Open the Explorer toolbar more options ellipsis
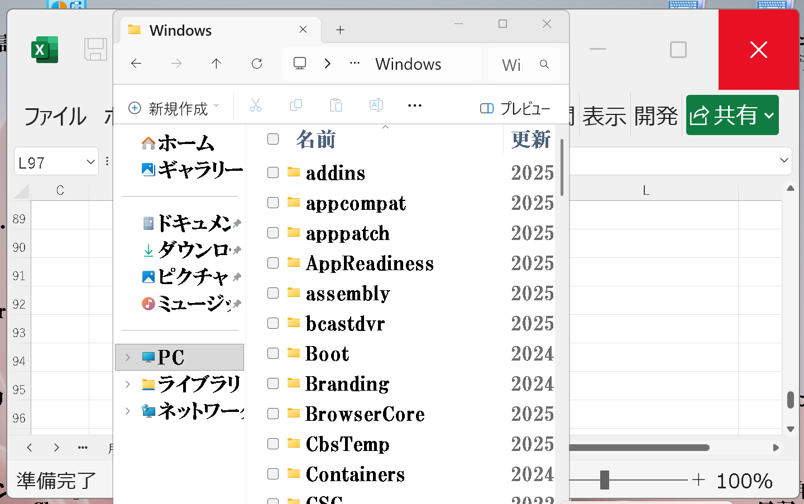Screen dimensions: 804x504 (x=415, y=105)
